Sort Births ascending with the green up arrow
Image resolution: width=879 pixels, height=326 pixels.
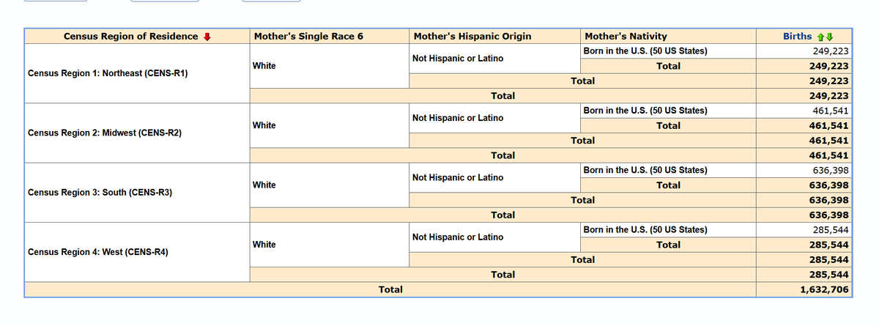pyautogui.click(x=821, y=37)
